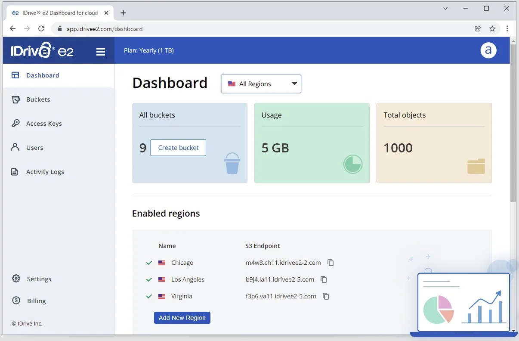Go back in browser history
This screenshot has height=341, width=519.
click(x=12, y=29)
